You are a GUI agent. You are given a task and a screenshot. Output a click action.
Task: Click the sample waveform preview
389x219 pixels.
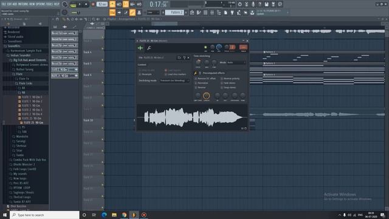[x=192, y=117]
